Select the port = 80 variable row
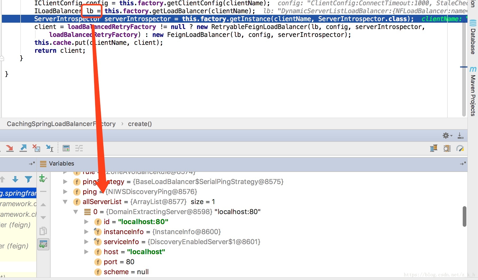The height and width of the screenshot is (280, 478). [259, 262]
